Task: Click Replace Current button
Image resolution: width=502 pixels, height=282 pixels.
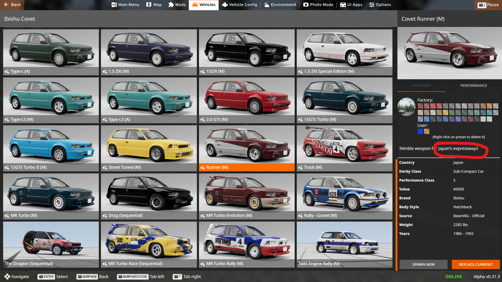Action: (476, 264)
